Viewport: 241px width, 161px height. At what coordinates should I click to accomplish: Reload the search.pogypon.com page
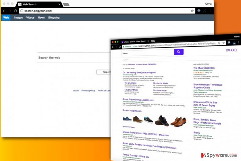click(x=15, y=11)
